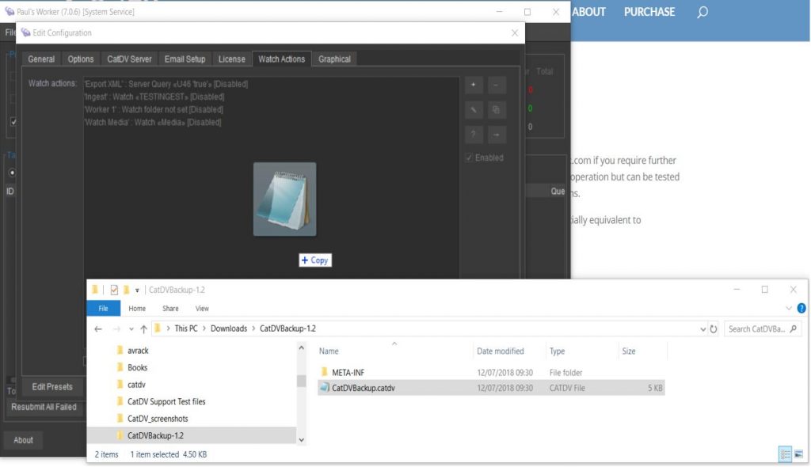The width and height of the screenshot is (811, 467).
Task: Click Downloads in the address breadcrumb
Action: click(x=229, y=329)
